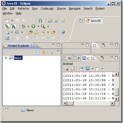Screen dimensions: 123x123
Task: Maximize the empty editor area panel
Action: [x=87, y=45]
